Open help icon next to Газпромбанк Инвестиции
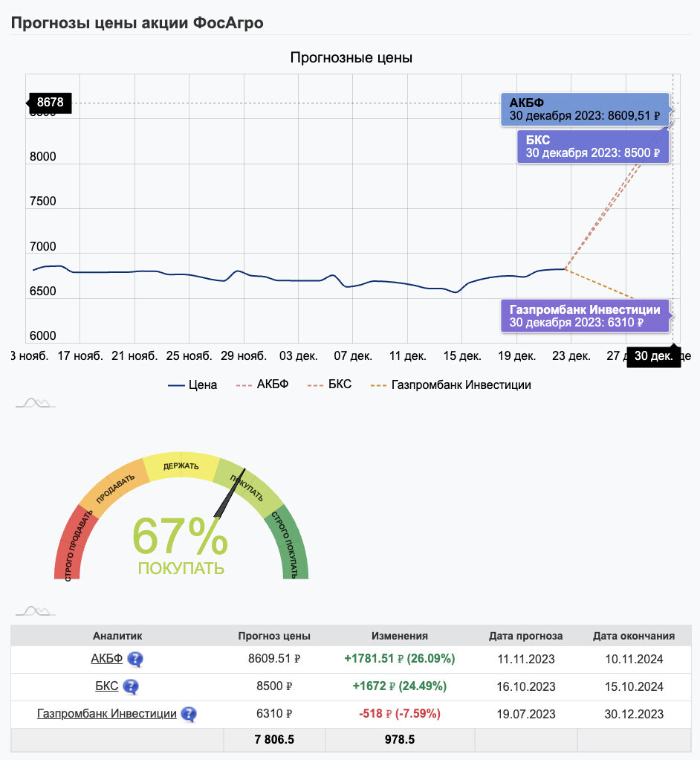The image size is (700, 760). [x=189, y=714]
